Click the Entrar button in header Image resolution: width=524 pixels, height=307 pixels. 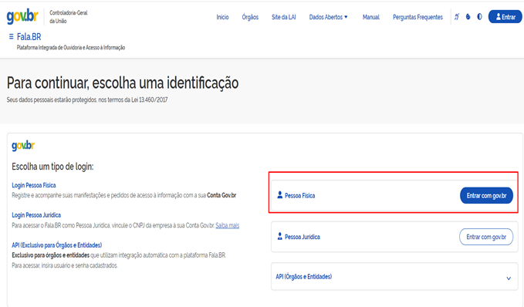tap(505, 17)
